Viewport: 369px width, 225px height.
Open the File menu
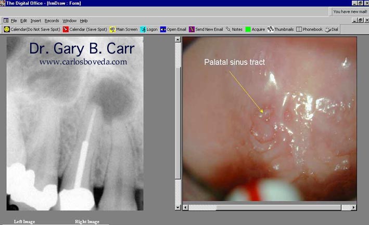pos(14,21)
